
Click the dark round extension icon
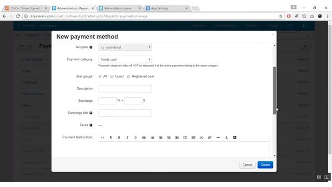pyautogui.click(x=320, y=16)
